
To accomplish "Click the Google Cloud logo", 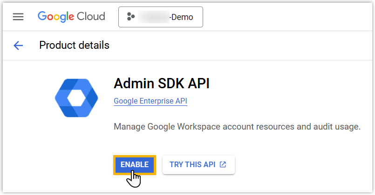I will [71, 17].
